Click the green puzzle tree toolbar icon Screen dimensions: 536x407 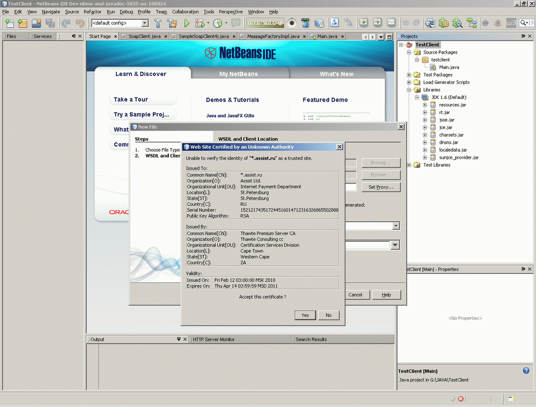click(472, 23)
